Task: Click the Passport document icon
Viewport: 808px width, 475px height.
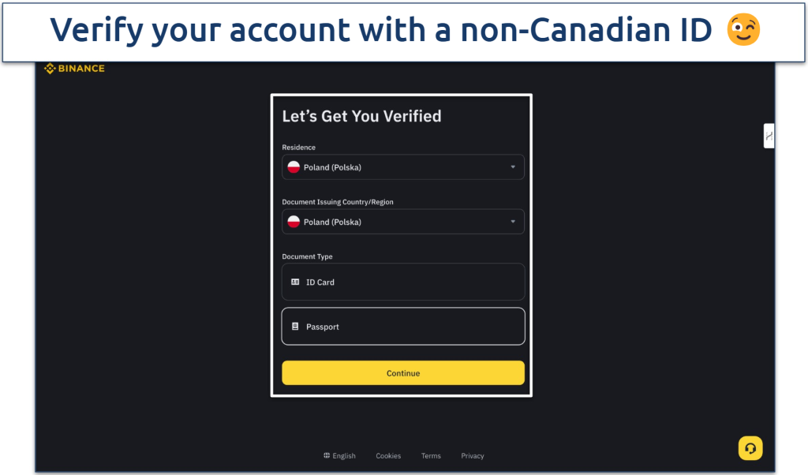Action: (x=295, y=326)
